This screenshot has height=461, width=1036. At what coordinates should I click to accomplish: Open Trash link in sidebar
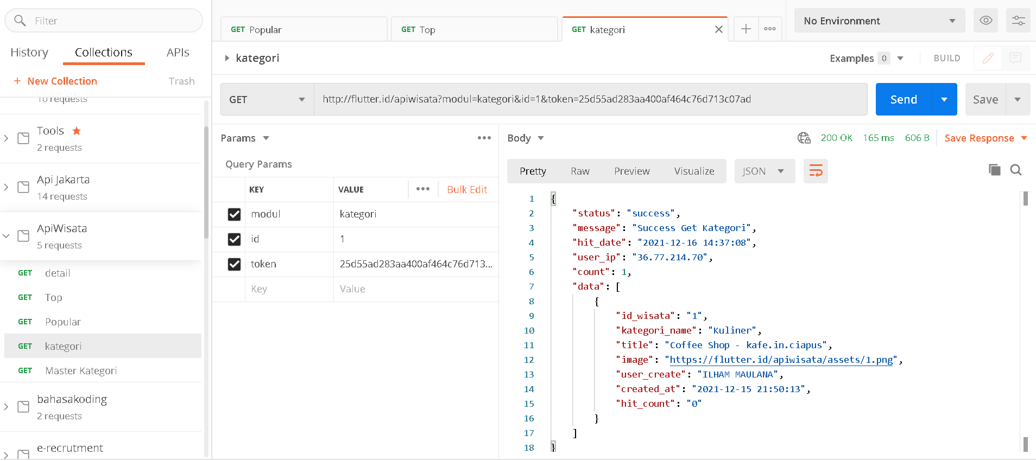(x=181, y=81)
